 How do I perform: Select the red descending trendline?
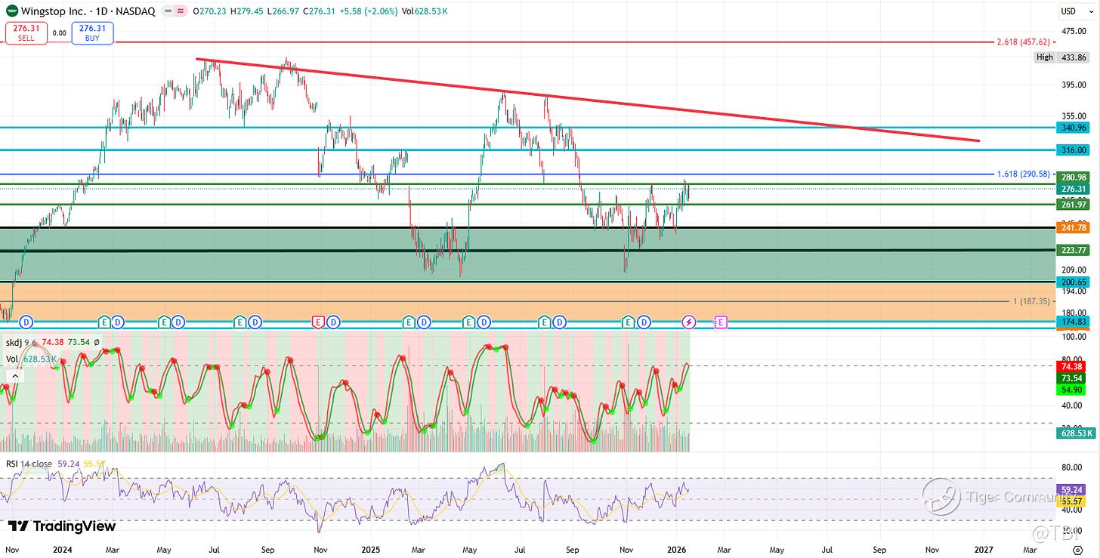(588, 100)
